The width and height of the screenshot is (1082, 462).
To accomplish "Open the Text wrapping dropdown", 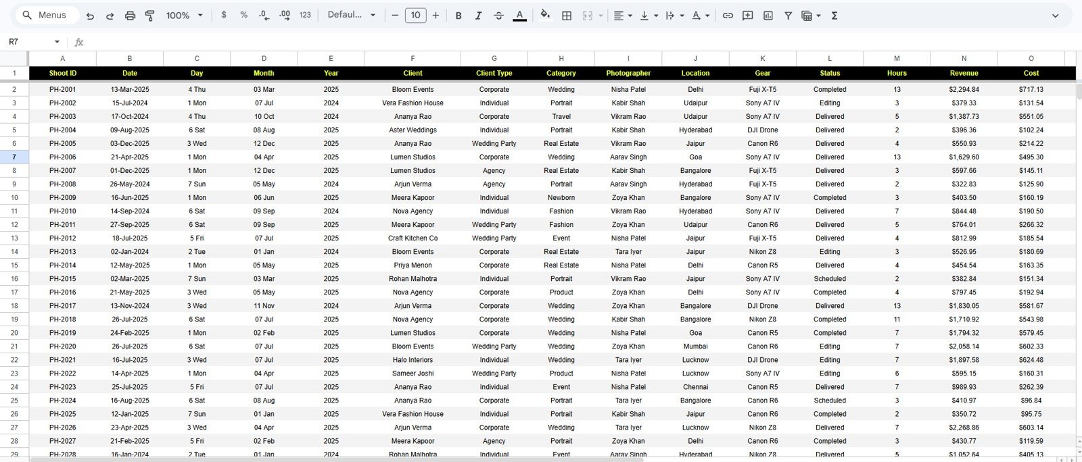I will (674, 16).
